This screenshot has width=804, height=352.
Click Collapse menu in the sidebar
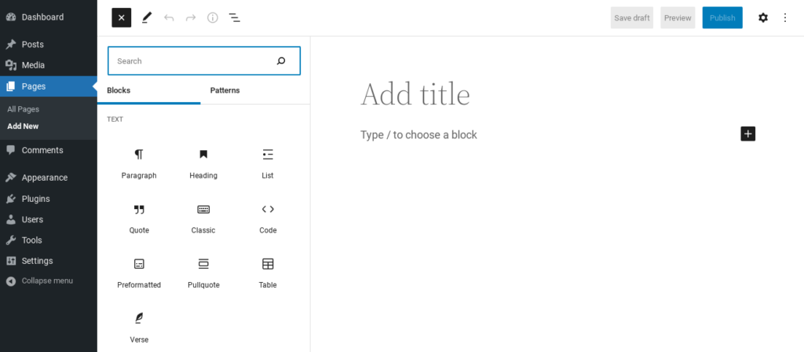pos(49,280)
